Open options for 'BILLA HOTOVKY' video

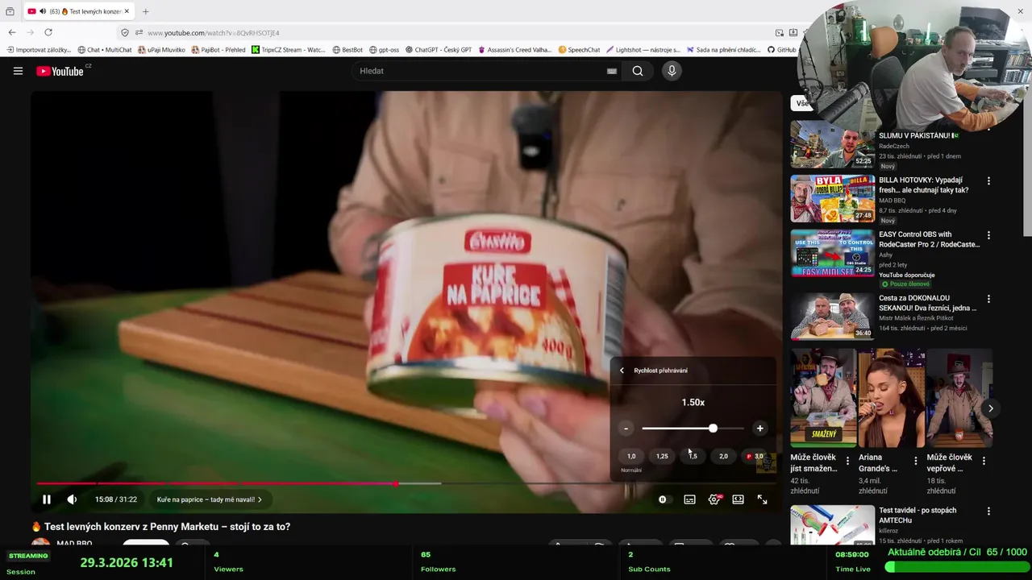click(988, 181)
